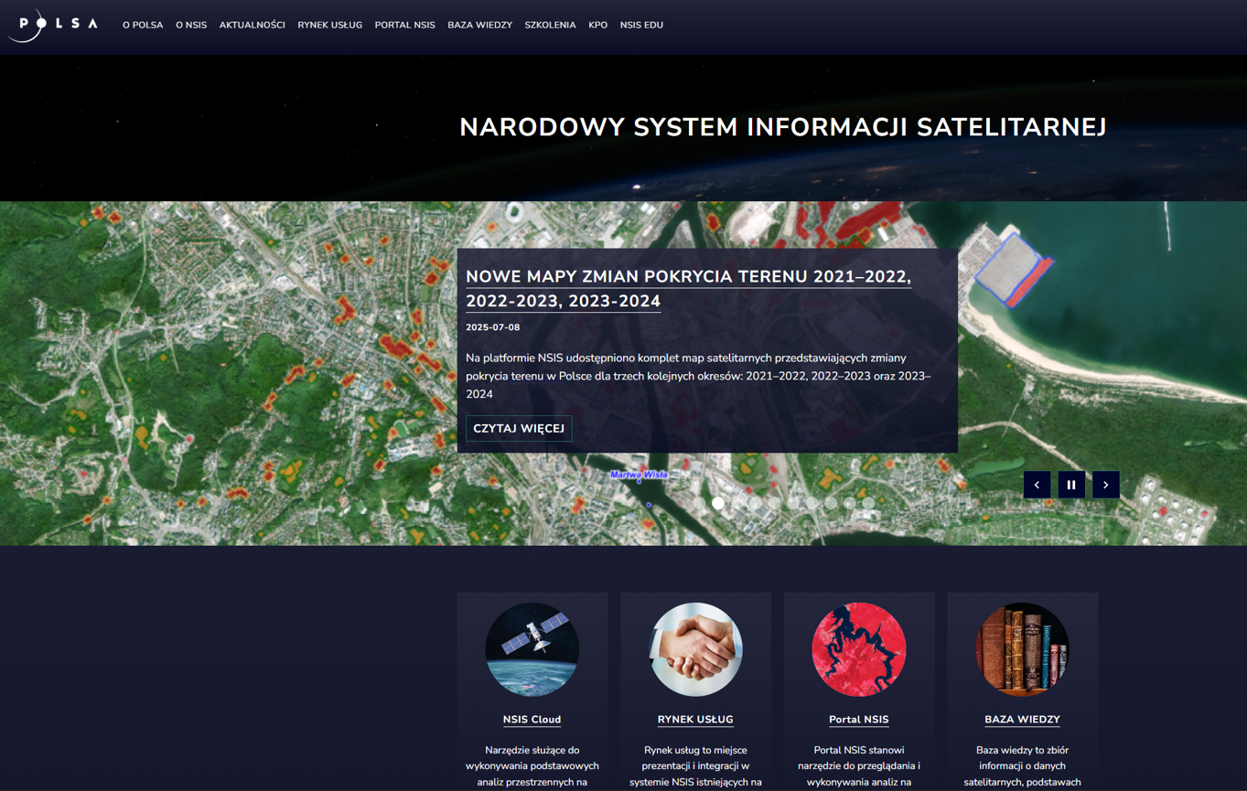The height and width of the screenshot is (791, 1247).
Task: Open the BAZA WIEDZY menu item
Action: tap(479, 26)
